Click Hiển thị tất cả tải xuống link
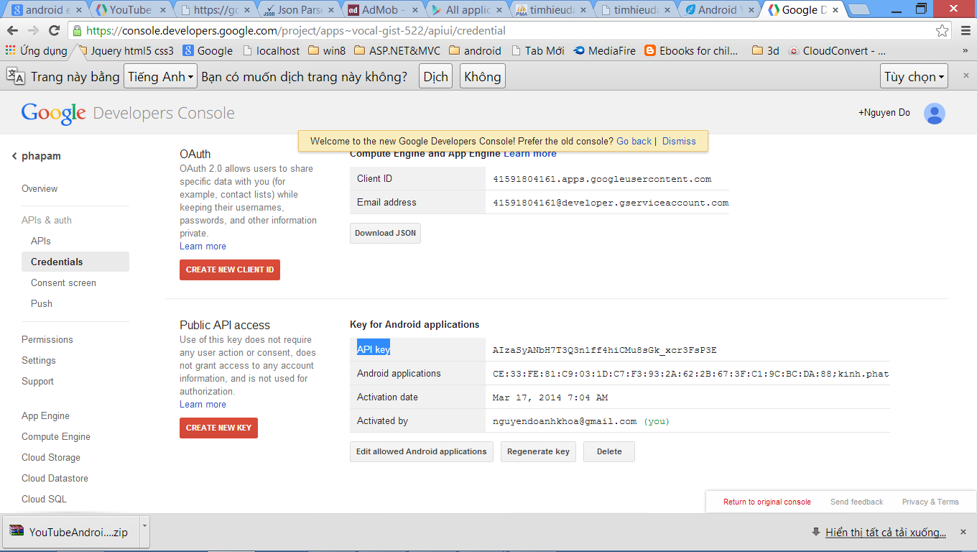 pos(886,533)
